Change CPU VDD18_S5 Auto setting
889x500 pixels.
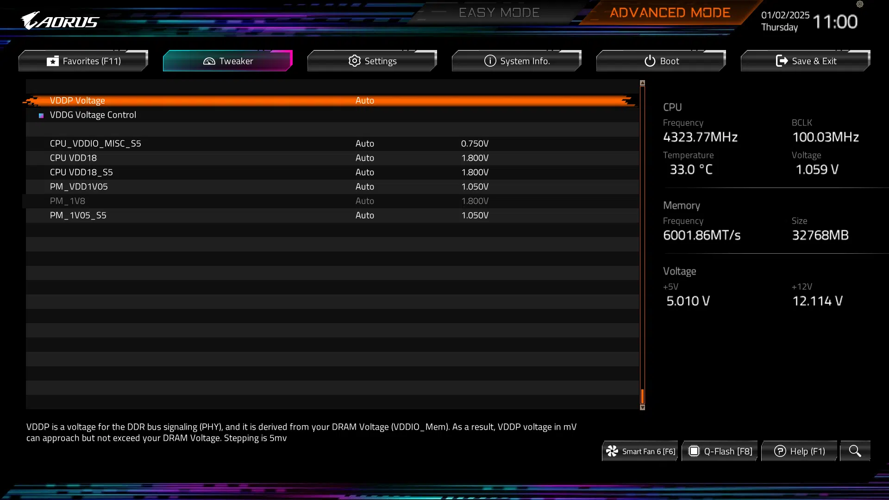point(365,172)
